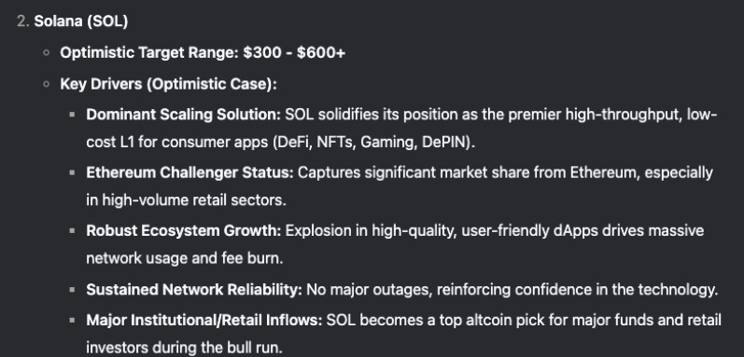The width and height of the screenshot is (744, 357).
Task: Select the Optimistic Target Range line
Action: [203, 52]
